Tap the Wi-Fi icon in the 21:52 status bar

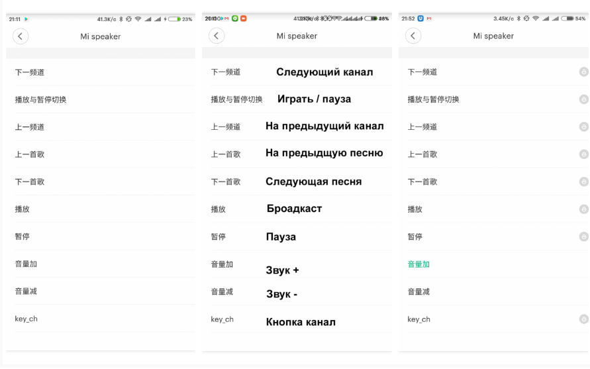pyautogui.click(x=536, y=19)
